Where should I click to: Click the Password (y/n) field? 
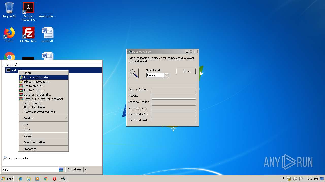[174, 114]
